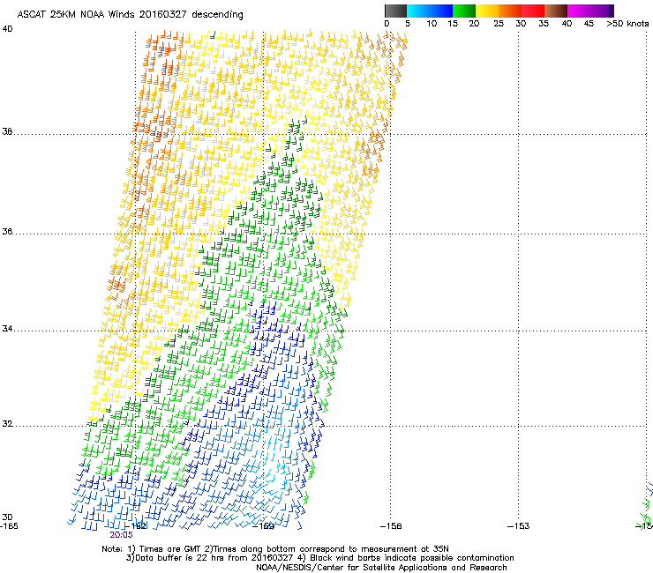Click legend tick label '45'
This screenshot has width=653, height=573.
point(589,24)
